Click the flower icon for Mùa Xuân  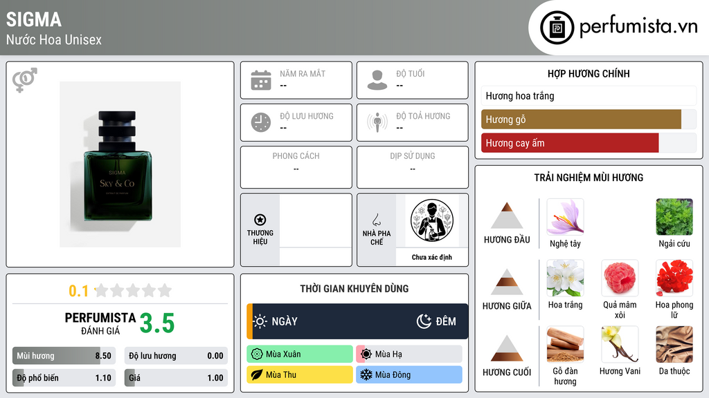pos(257,354)
